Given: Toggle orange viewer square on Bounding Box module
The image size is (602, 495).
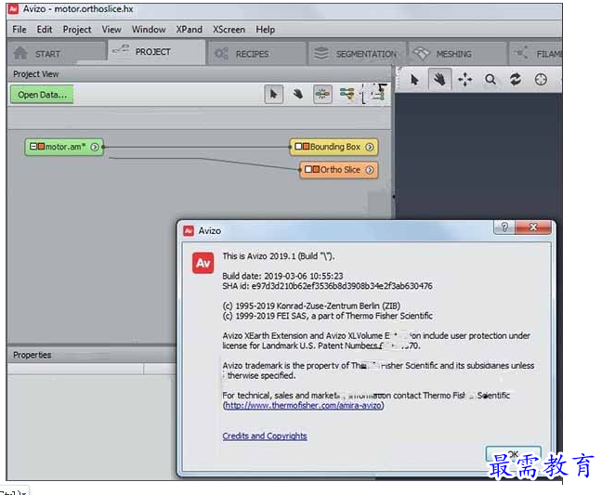Looking at the screenshot, I should [x=306, y=147].
